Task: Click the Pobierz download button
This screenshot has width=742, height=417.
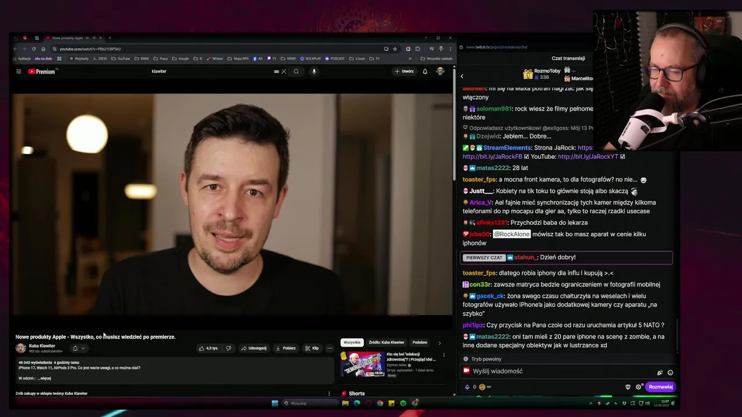Action: coord(286,348)
